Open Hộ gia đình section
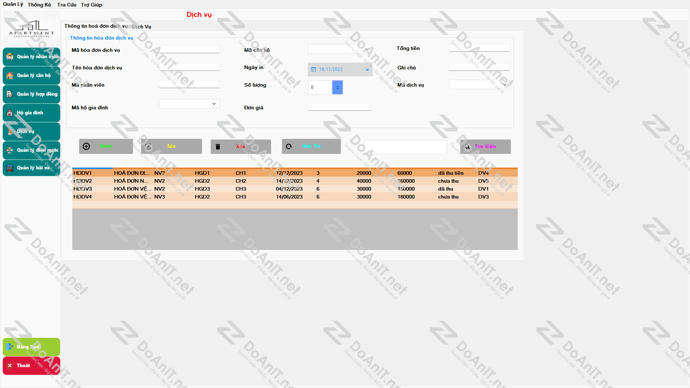Screen dimensions: 690x388 pos(32,113)
